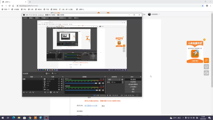Move the scene up in the OBS Scenes panel

click(x=30, y=92)
